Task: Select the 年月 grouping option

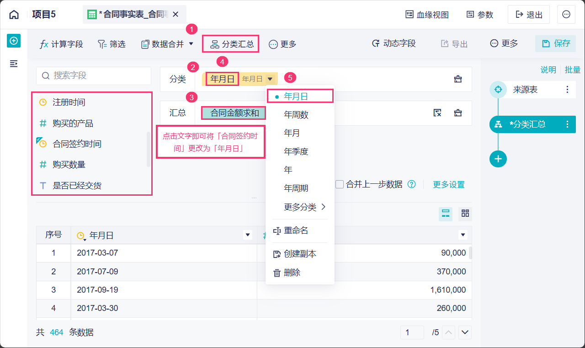Action: (292, 133)
